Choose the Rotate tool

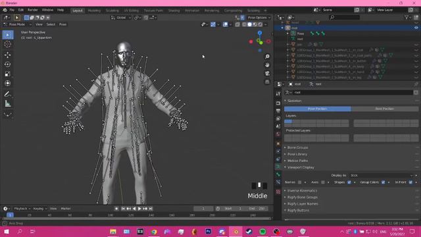(8, 65)
